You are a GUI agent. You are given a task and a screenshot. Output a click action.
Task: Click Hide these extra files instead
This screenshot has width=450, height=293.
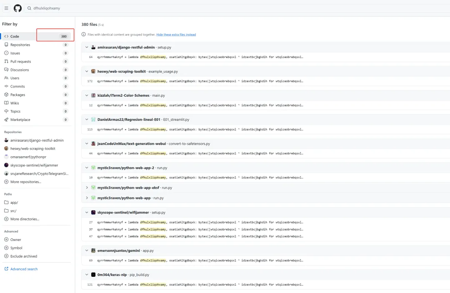coord(176,35)
